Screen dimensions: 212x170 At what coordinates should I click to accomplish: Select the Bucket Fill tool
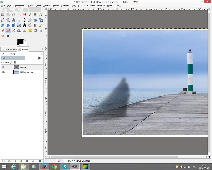[30, 25]
